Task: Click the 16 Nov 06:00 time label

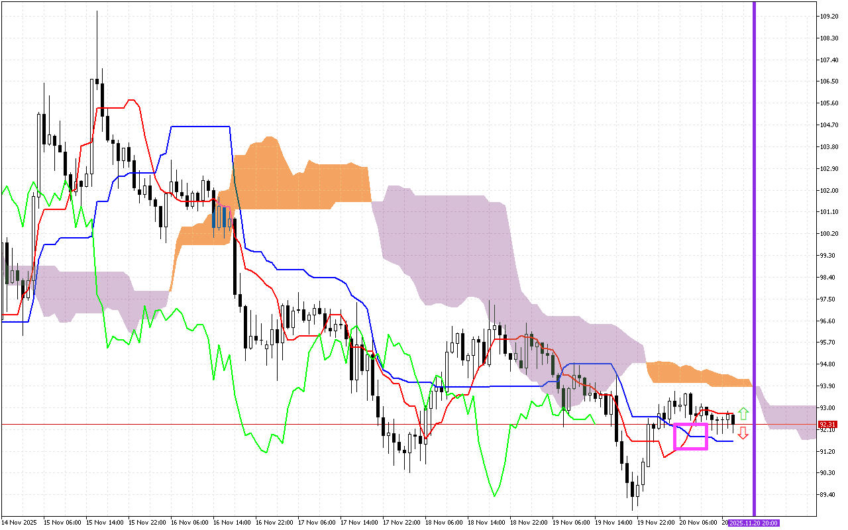Action: [x=191, y=523]
